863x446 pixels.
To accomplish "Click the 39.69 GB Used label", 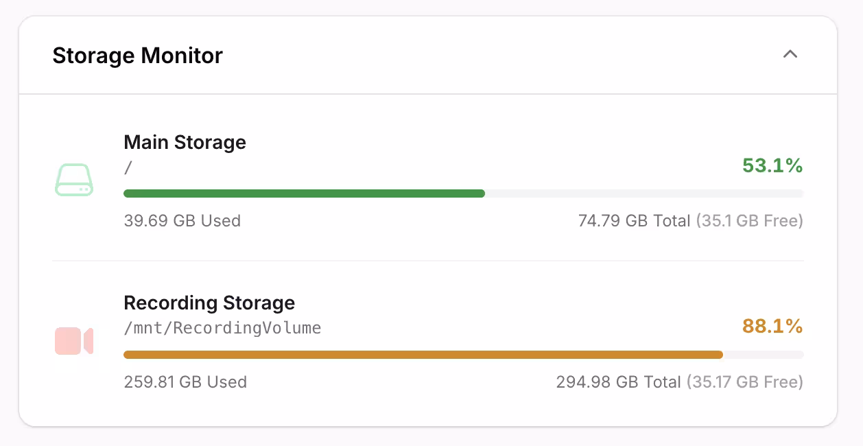I will click(x=182, y=221).
